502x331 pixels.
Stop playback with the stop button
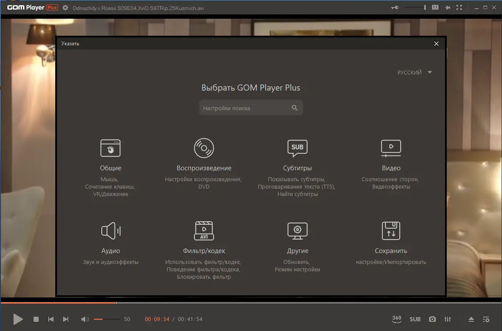click(x=36, y=319)
